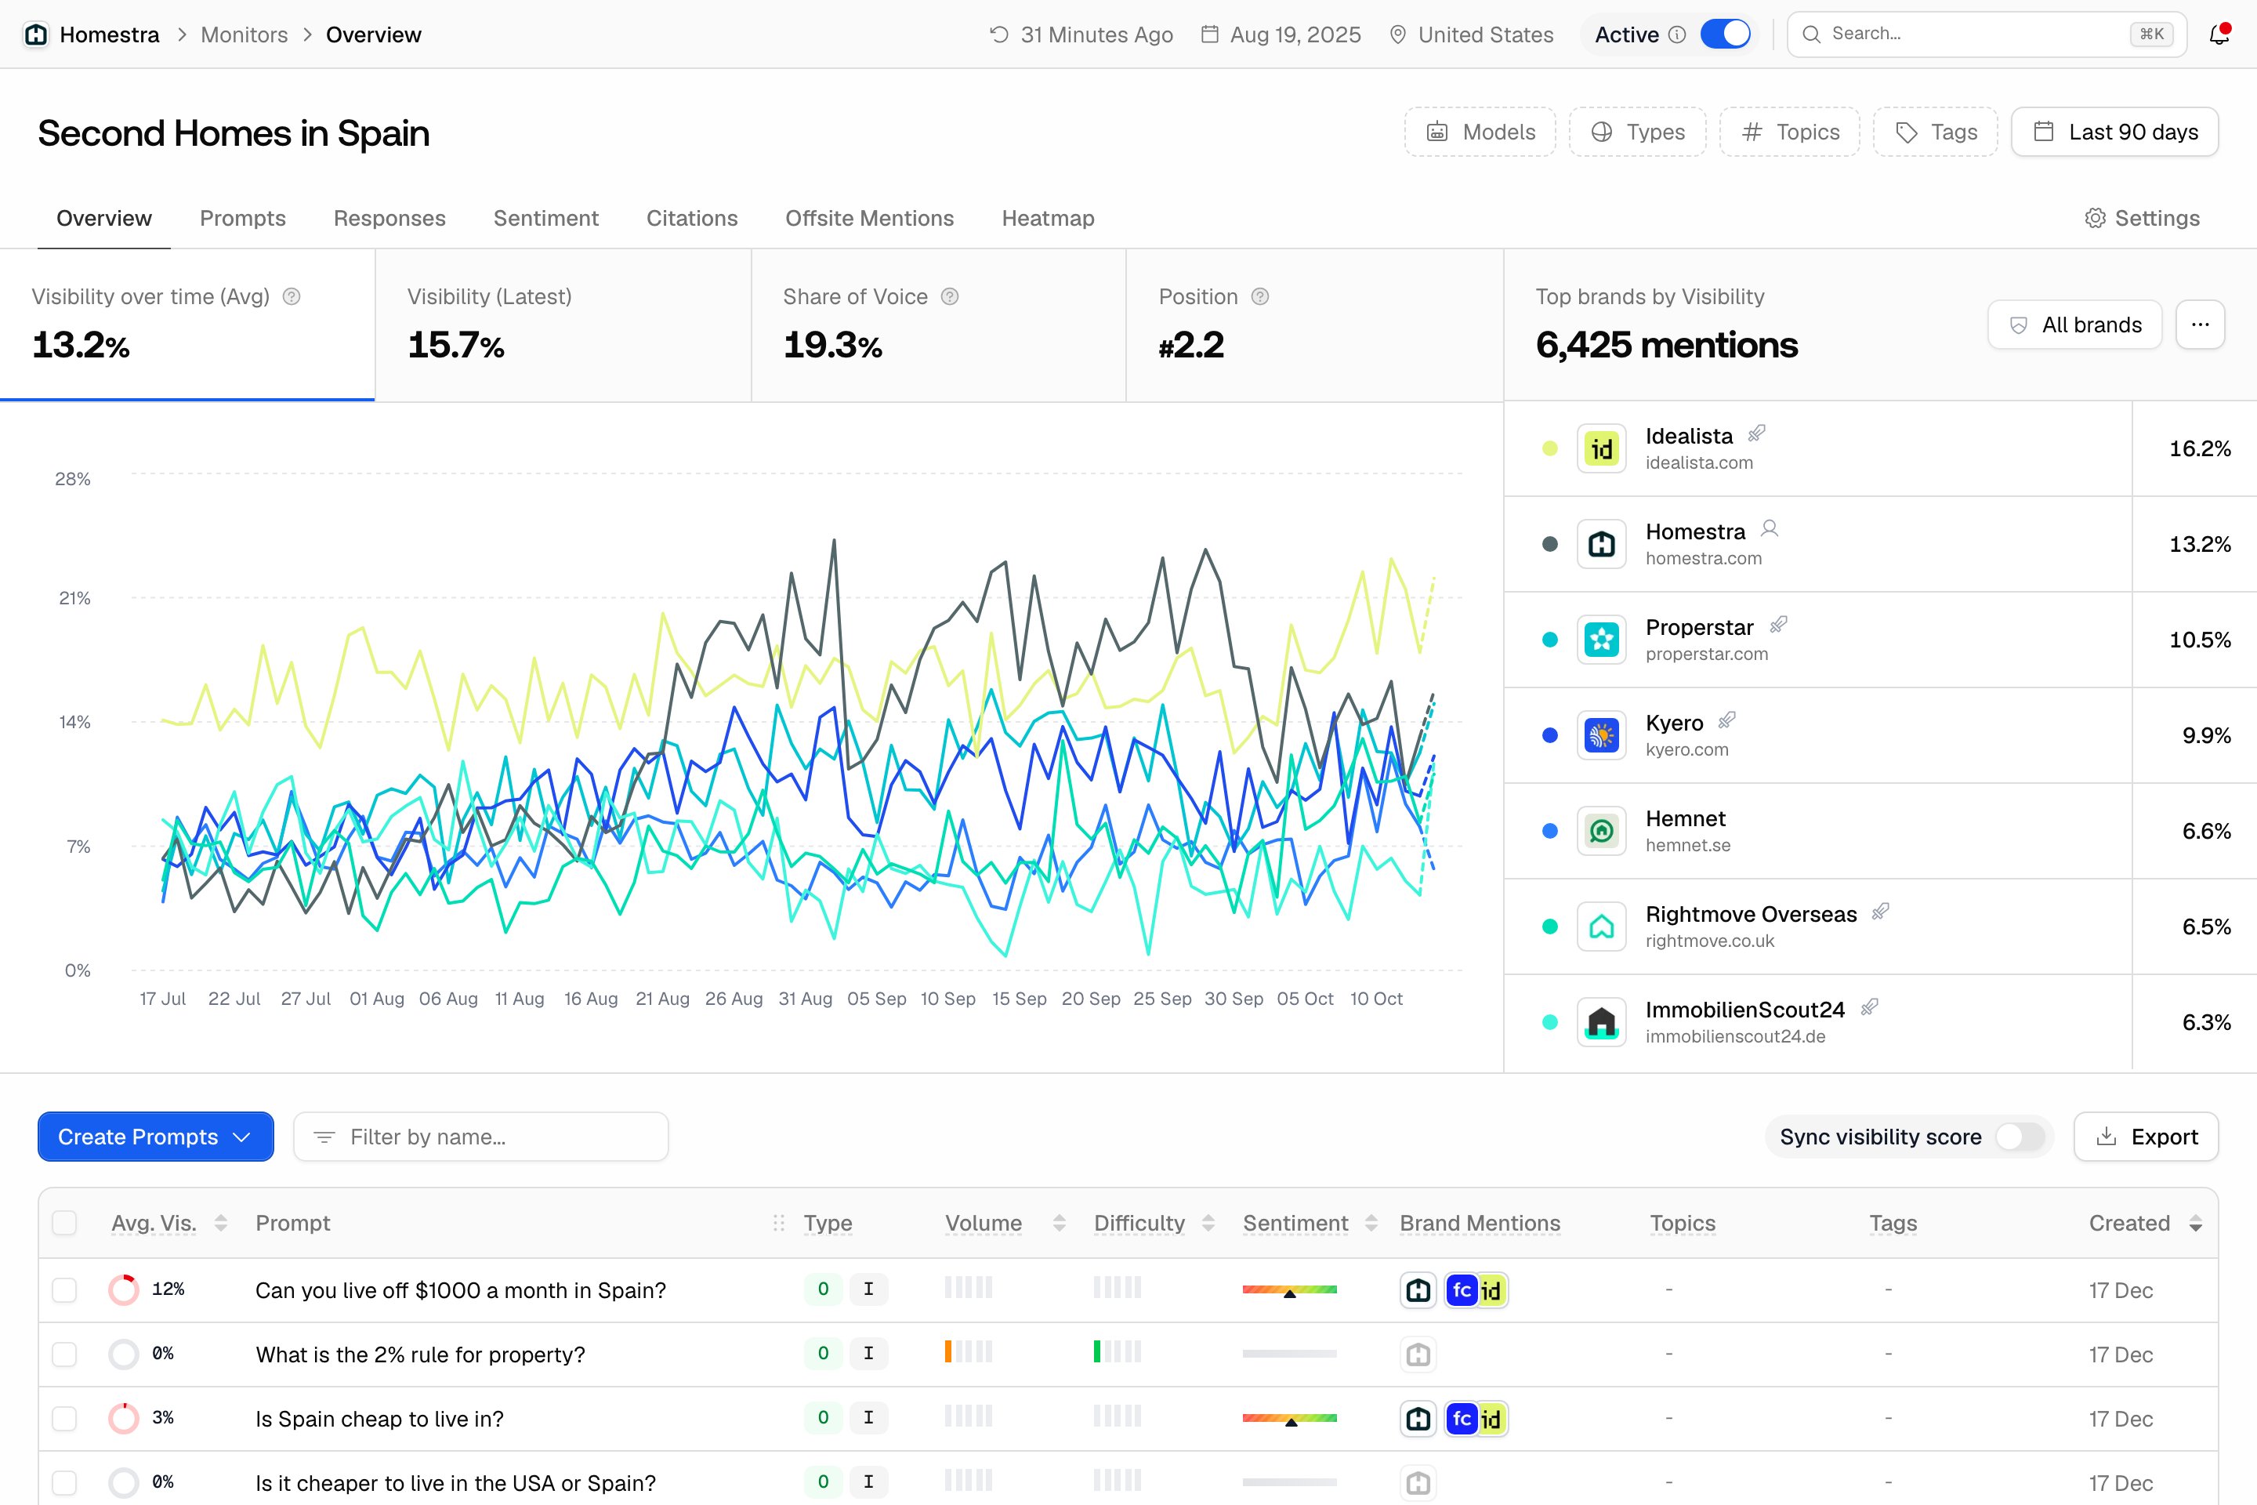This screenshot has height=1505, width=2257.
Task: Check the select-all header checkbox
Action: pyautogui.click(x=64, y=1223)
